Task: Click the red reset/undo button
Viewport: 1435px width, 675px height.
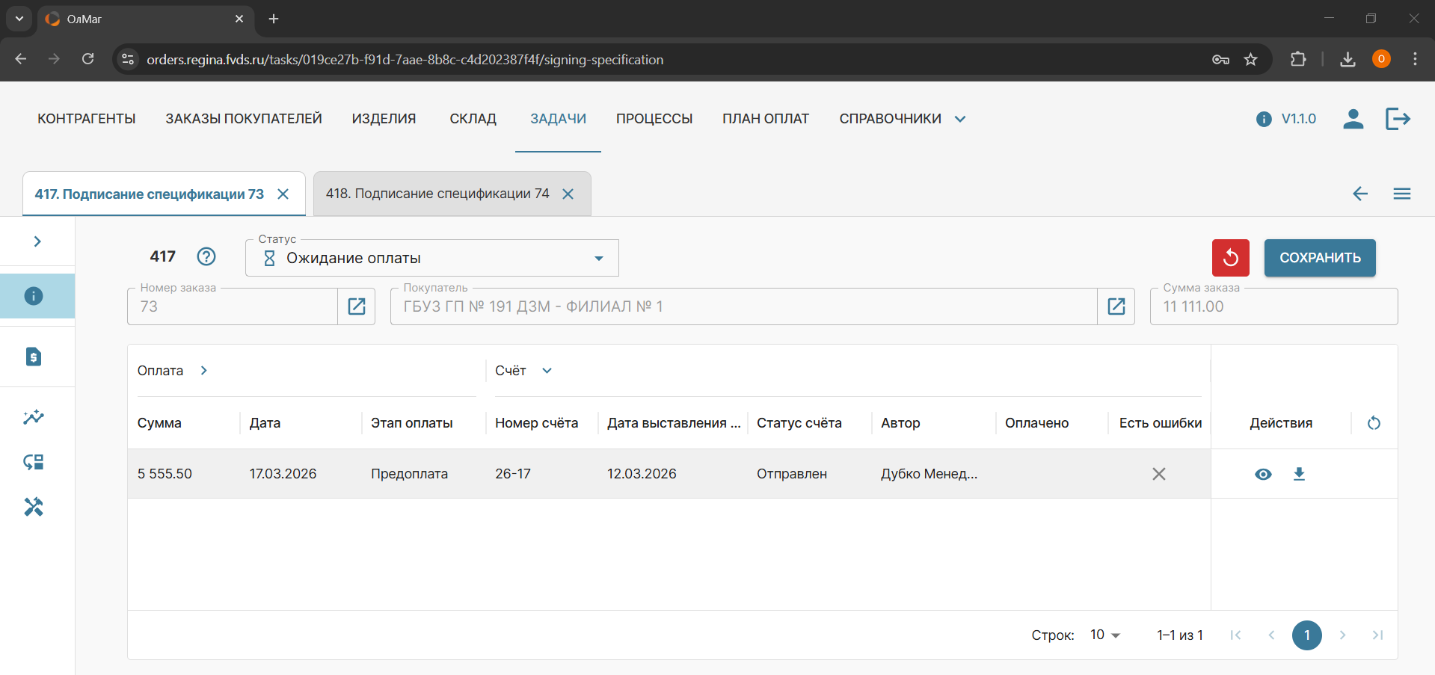Action: click(1230, 258)
